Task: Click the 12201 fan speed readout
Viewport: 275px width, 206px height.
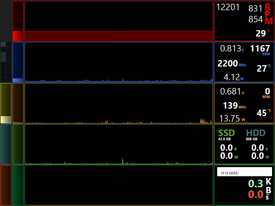Action: click(x=228, y=7)
